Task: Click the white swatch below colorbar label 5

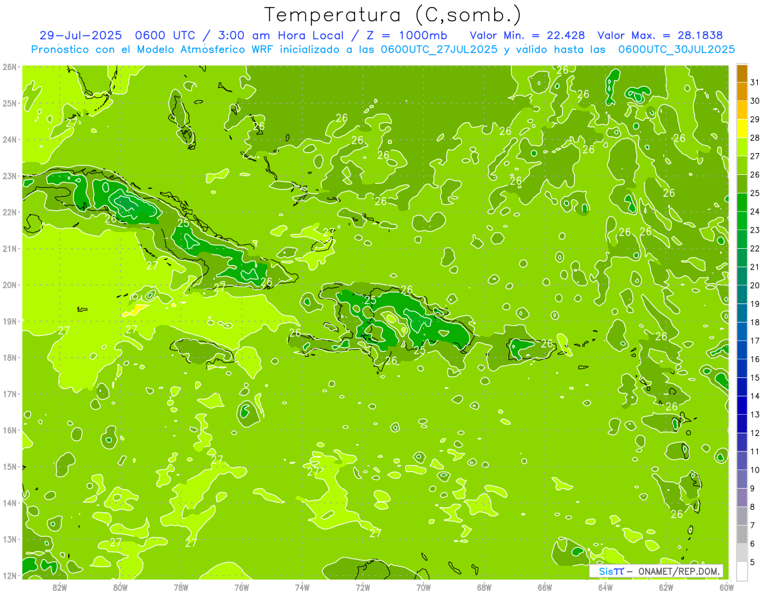Action: point(742,571)
